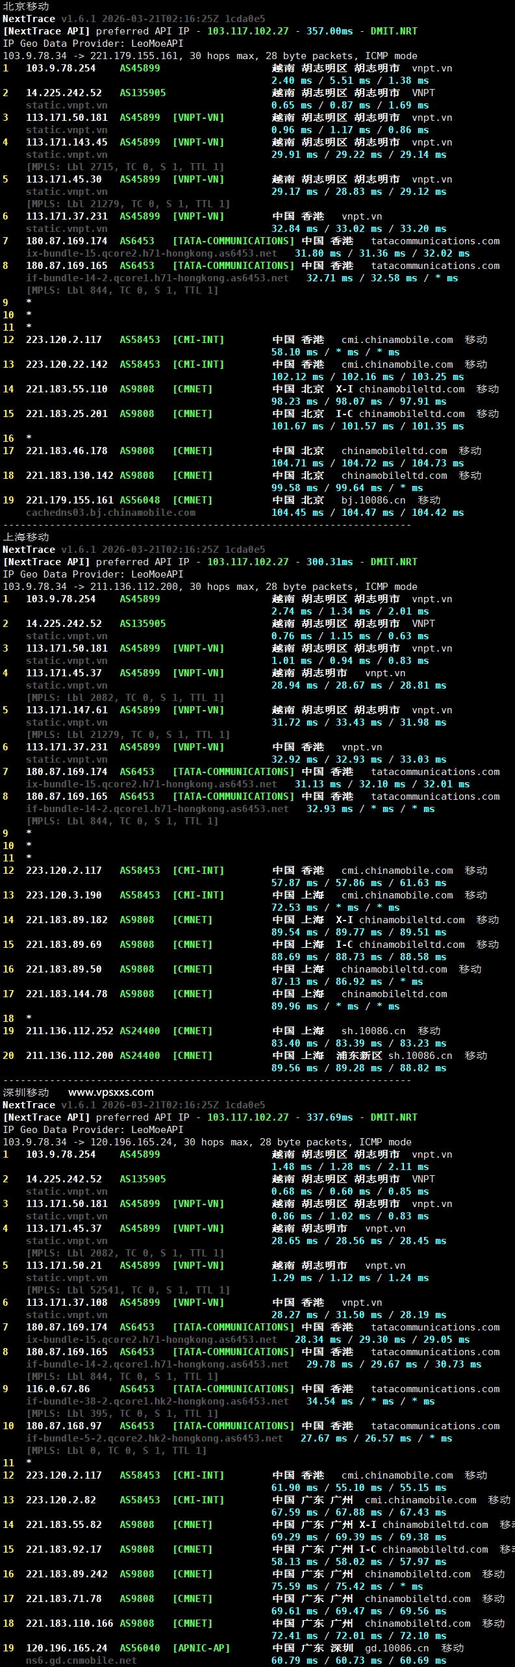Click the [APNIC-AP] tag
515x1667 pixels.
tap(201, 1648)
